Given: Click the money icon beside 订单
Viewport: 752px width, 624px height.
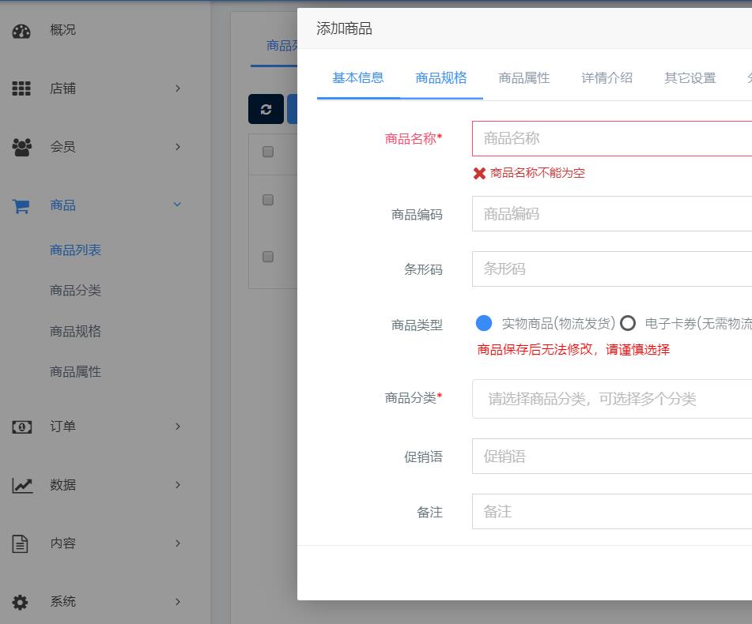Looking at the screenshot, I should click(21, 427).
